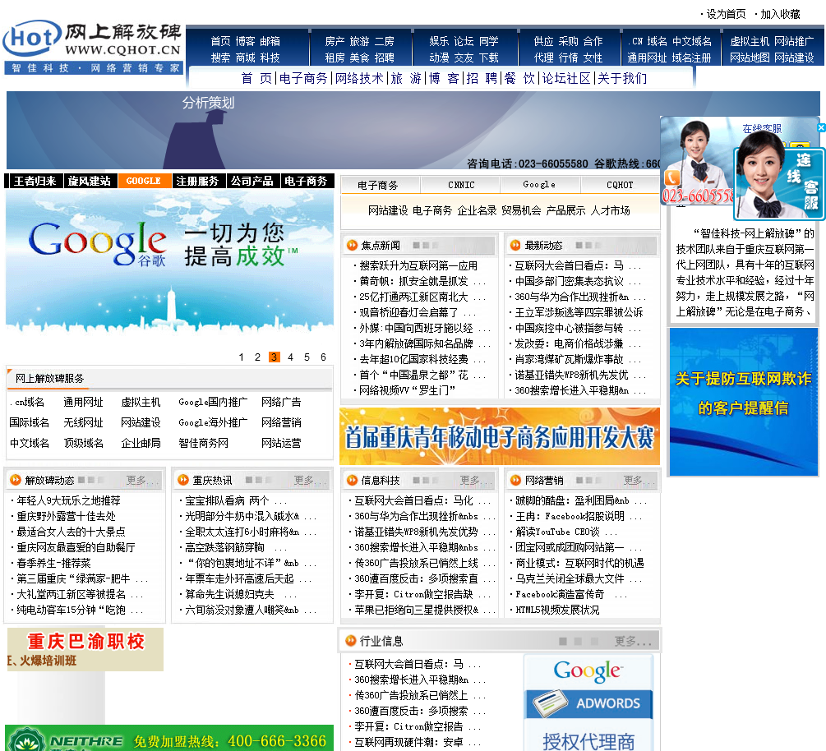Open the 重庆巴渝职校 advertisement
Image resolution: width=826 pixels, height=751 pixels.
point(85,649)
